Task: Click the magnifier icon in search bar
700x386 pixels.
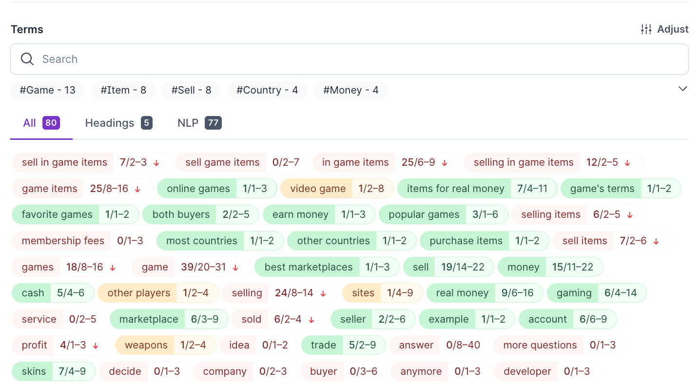Action: click(27, 59)
